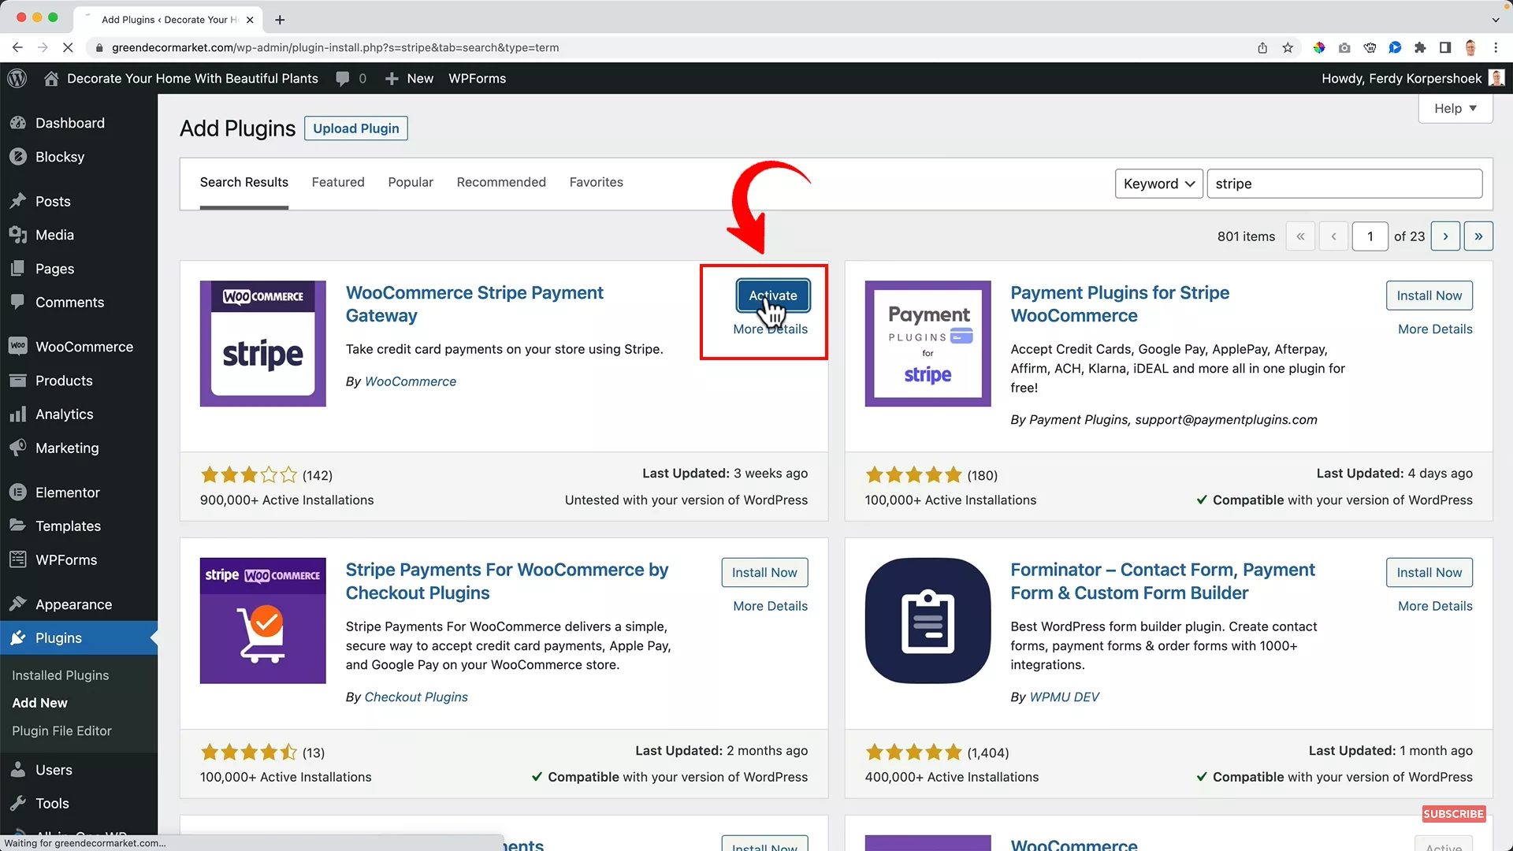
Task: Expand the Help panel
Action: 1455,108
